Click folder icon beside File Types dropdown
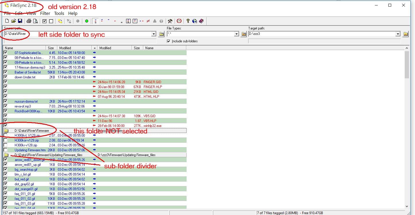 pyautogui.click(x=244, y=34)
